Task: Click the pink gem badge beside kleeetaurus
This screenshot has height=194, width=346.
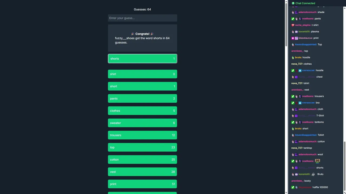Action: click(x=293, y=38)
